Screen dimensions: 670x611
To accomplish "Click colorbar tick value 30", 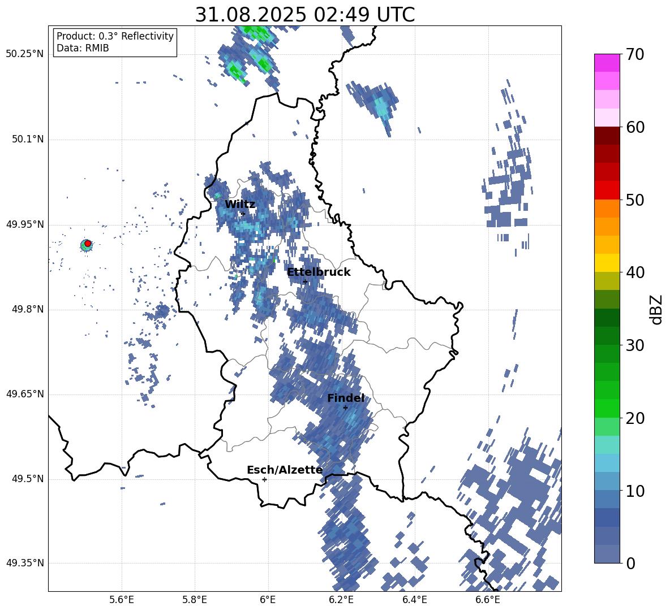I will [x=635, y=345].
